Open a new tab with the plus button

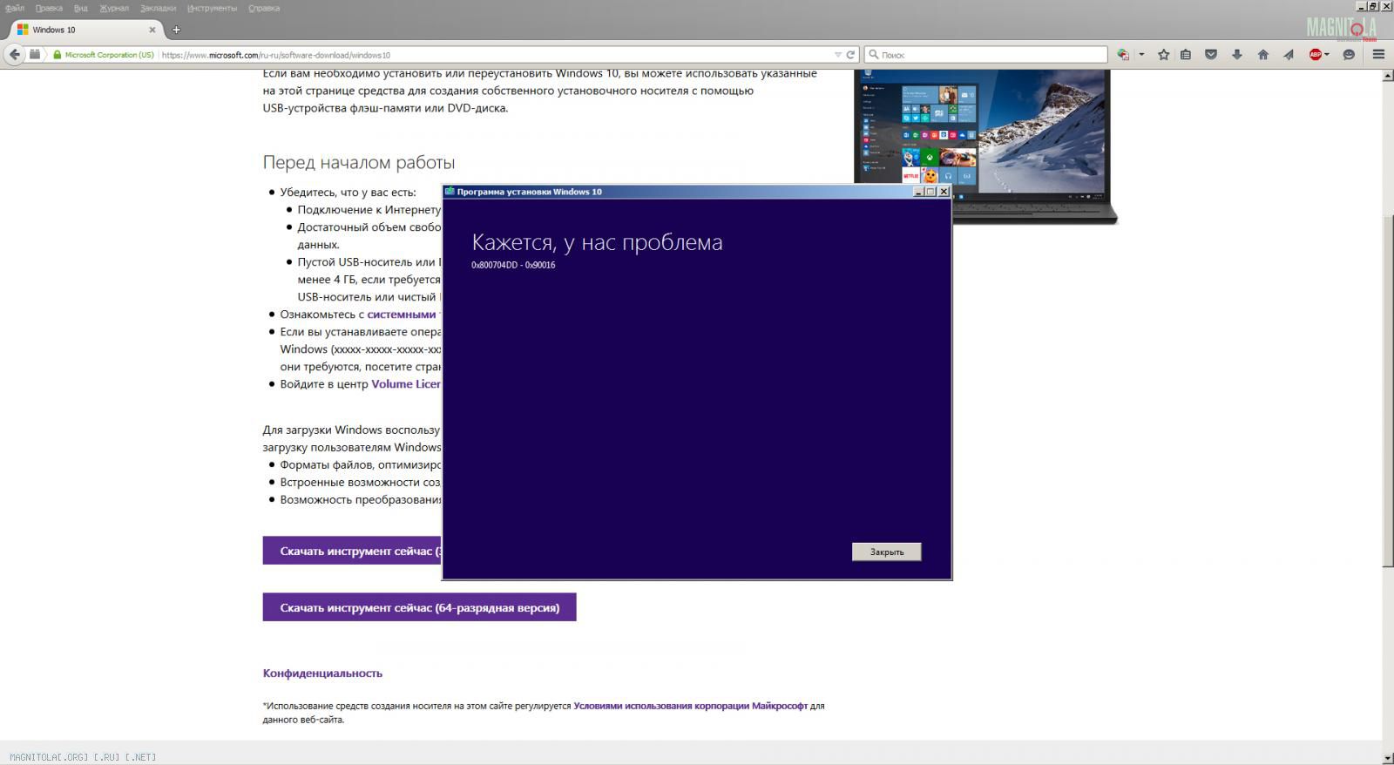[x=176, y=30]
